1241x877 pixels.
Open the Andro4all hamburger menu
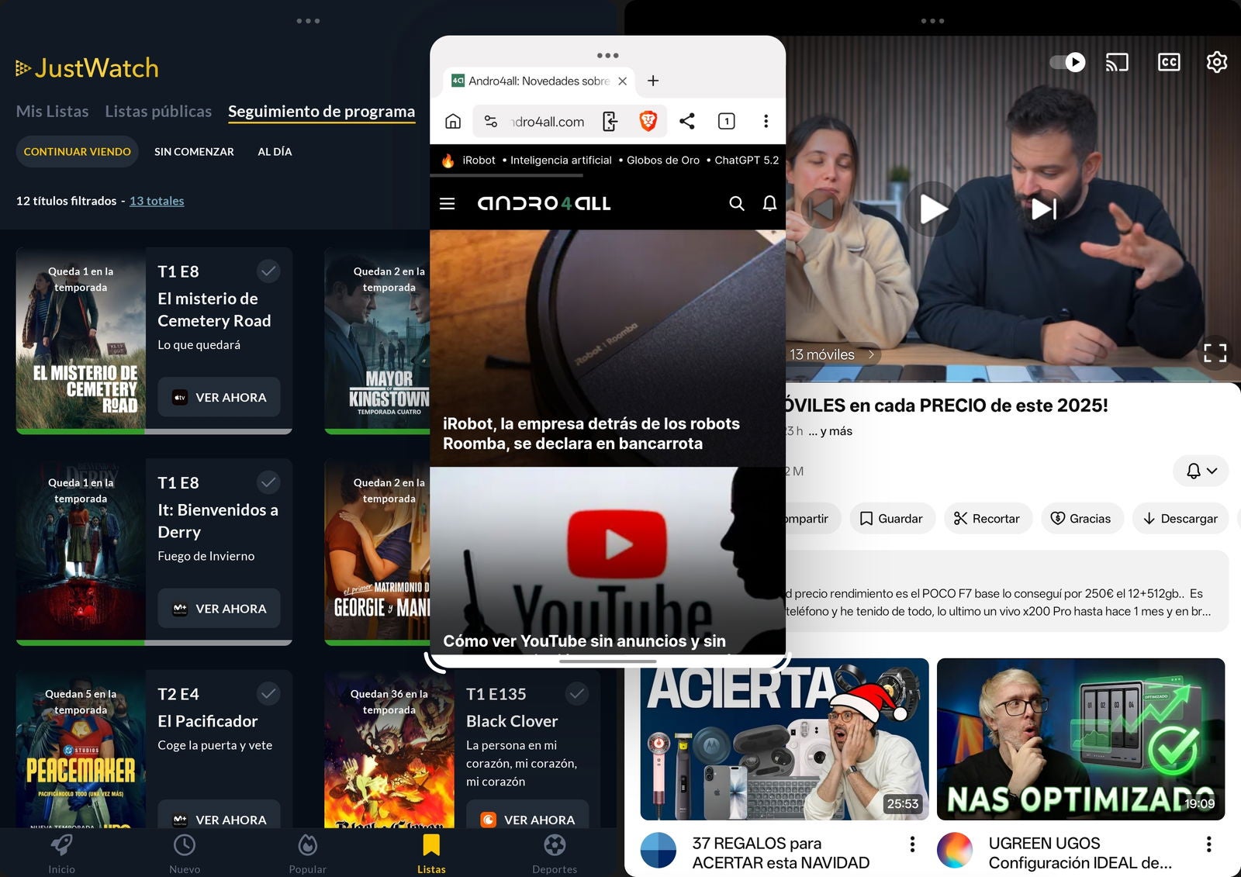pos(447,203)
